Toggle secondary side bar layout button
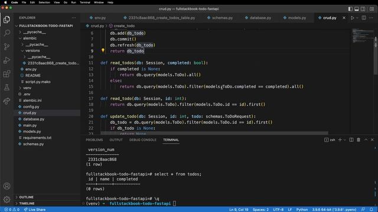378x212 pixels. point(363,9)
